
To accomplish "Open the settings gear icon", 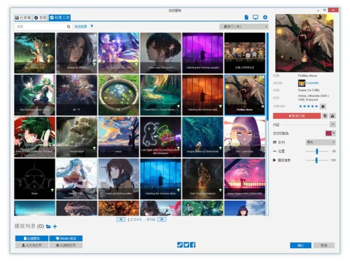I will tap(265, 17).
